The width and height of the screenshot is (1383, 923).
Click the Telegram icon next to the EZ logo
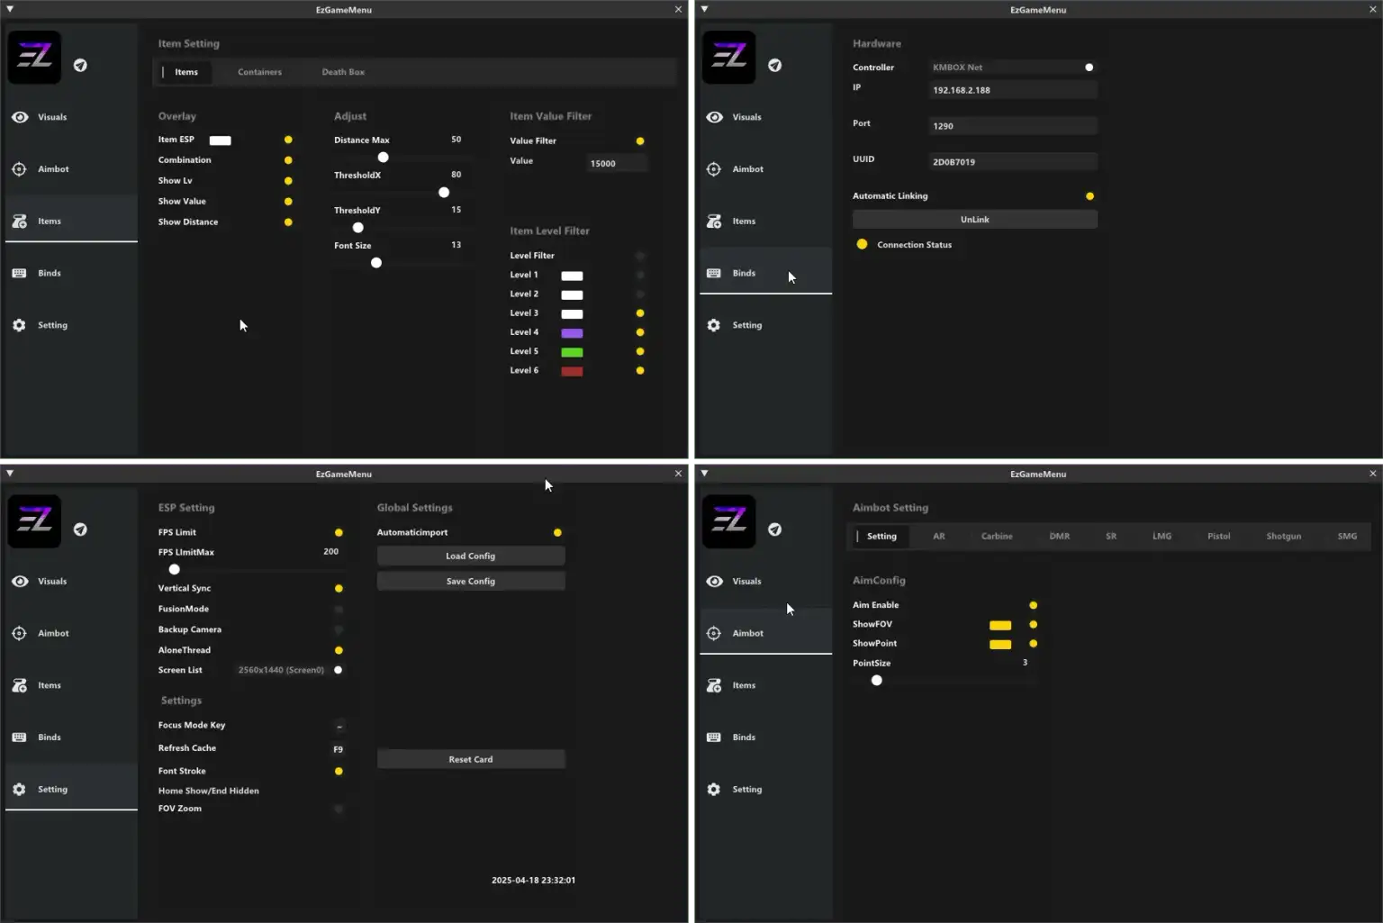tap(81, 65)
